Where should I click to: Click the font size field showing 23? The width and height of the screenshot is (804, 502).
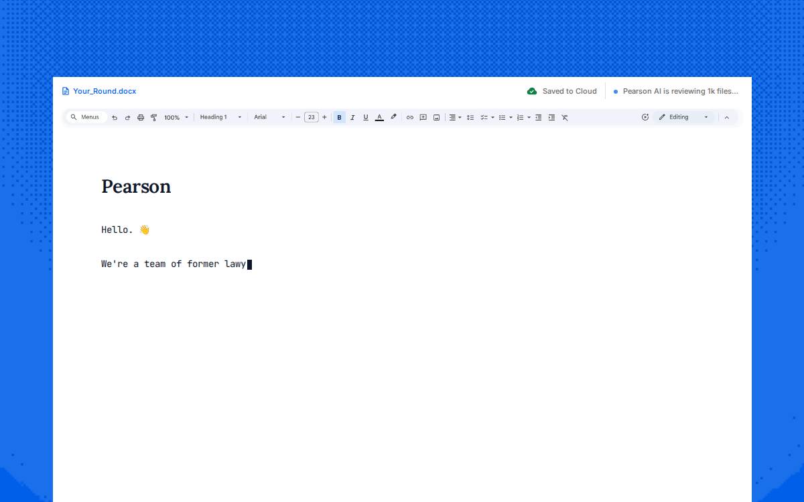(312, 117)
